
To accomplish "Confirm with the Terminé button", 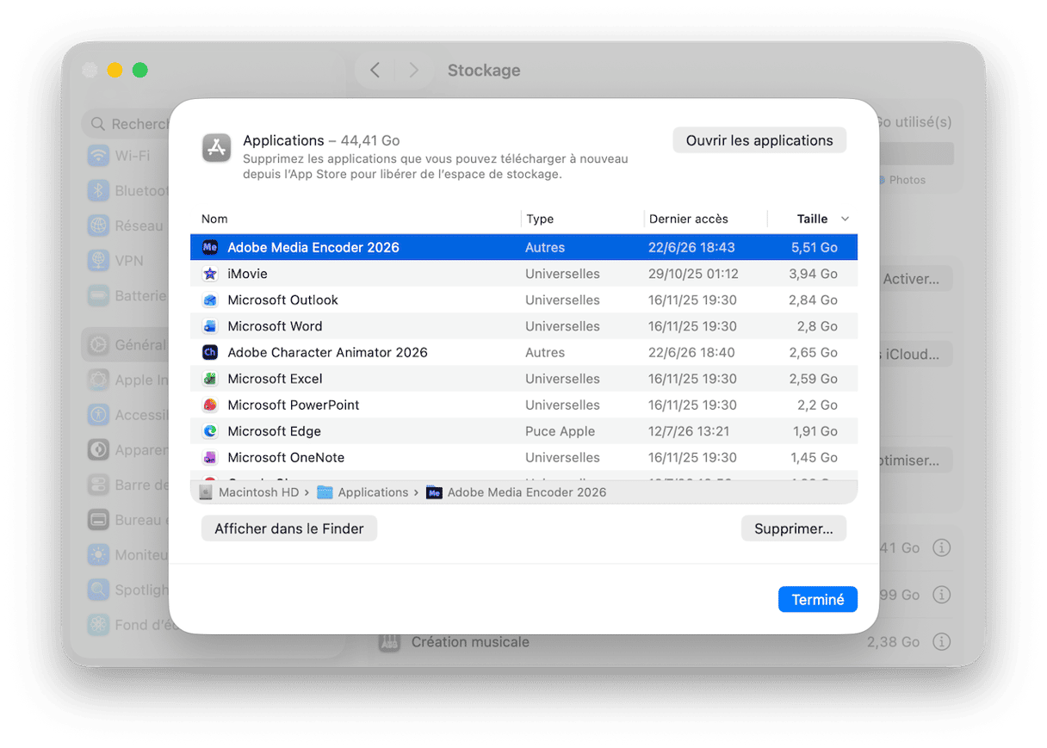I will coord(818,600).
